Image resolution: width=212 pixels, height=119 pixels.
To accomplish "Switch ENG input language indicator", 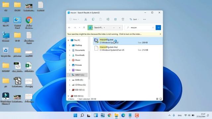I will click(180, 115).
